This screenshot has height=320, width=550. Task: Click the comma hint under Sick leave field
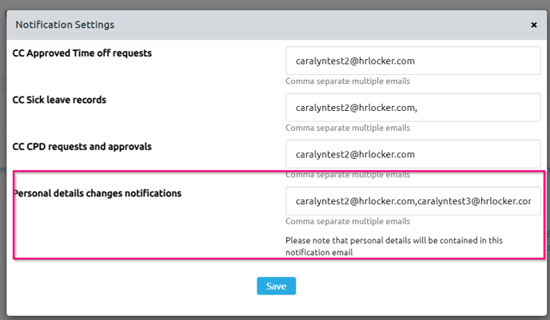click(348, 128)
